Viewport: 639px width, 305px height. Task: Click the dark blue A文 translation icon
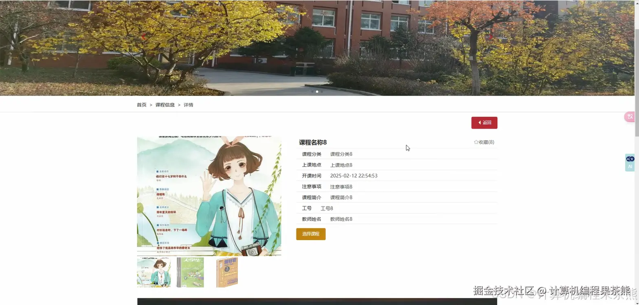pyautogui.click(x=630, y=159)
